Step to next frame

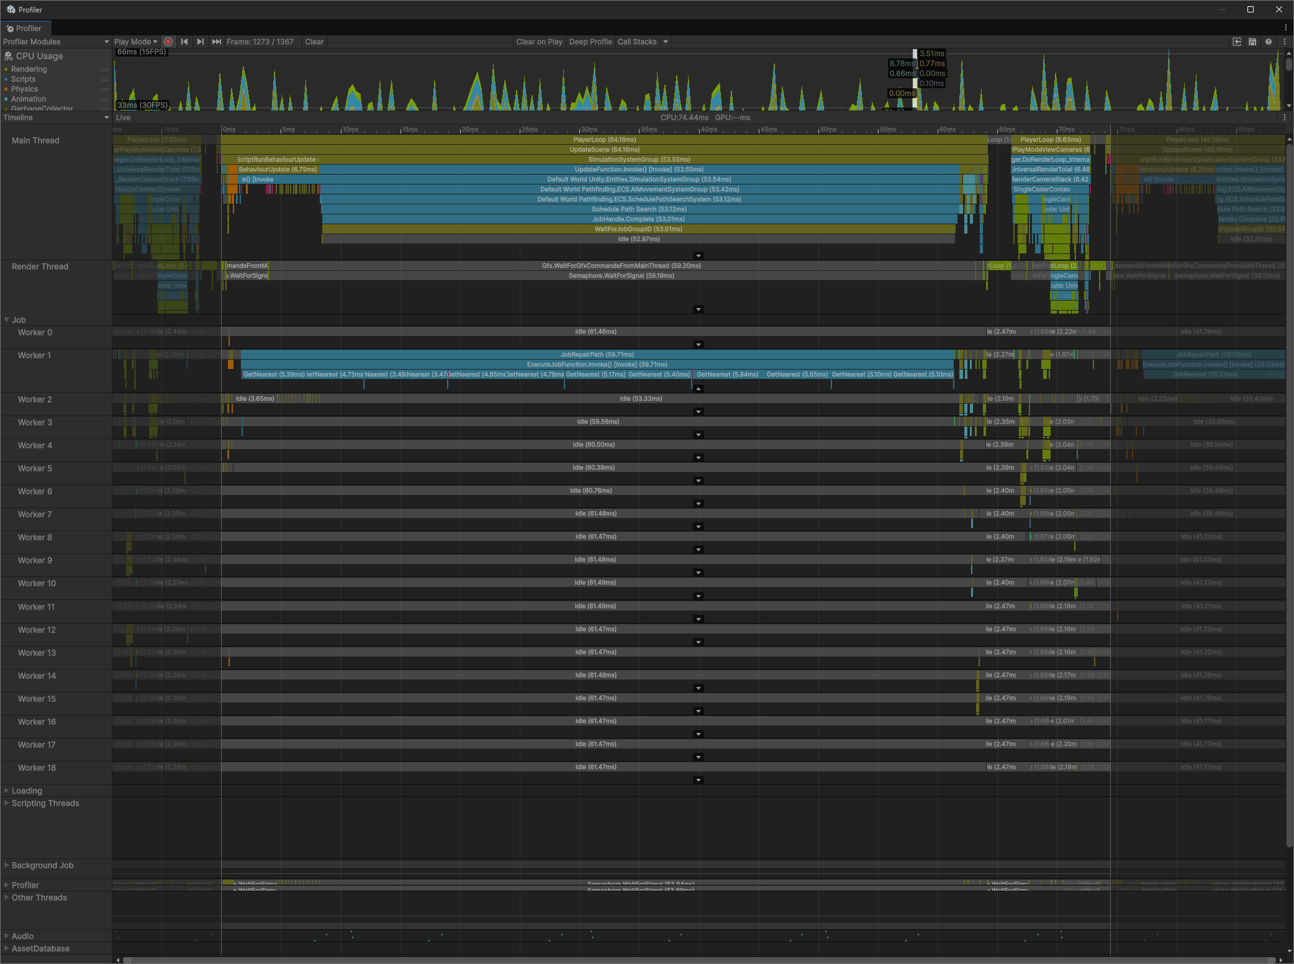coord(200,42)
